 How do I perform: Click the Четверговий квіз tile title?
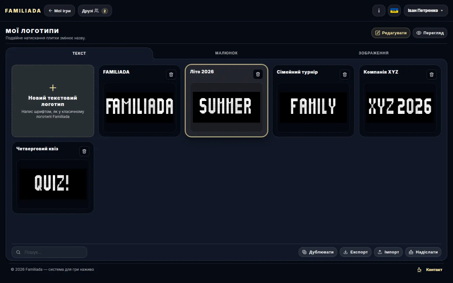click(37, 149)
